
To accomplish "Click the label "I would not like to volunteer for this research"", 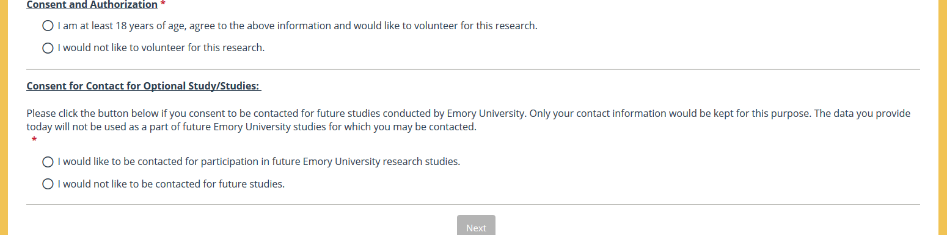I will tap(161, 48).
